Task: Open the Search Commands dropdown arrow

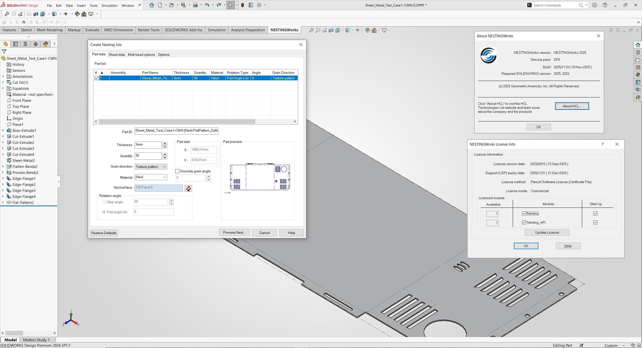Action: point(586,5)
